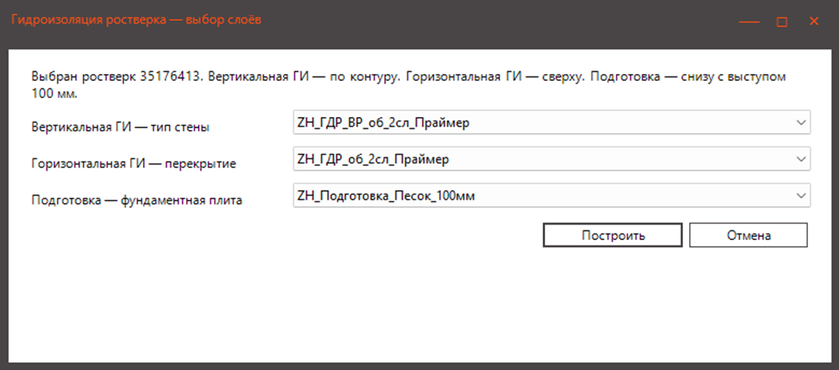
Task: Maximize the dialog window
Action: tap(782, 22)
